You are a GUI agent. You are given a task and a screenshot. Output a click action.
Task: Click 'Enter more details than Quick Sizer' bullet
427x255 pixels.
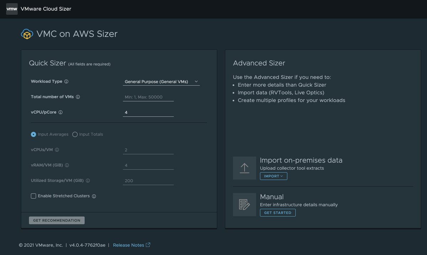point(282,85)
